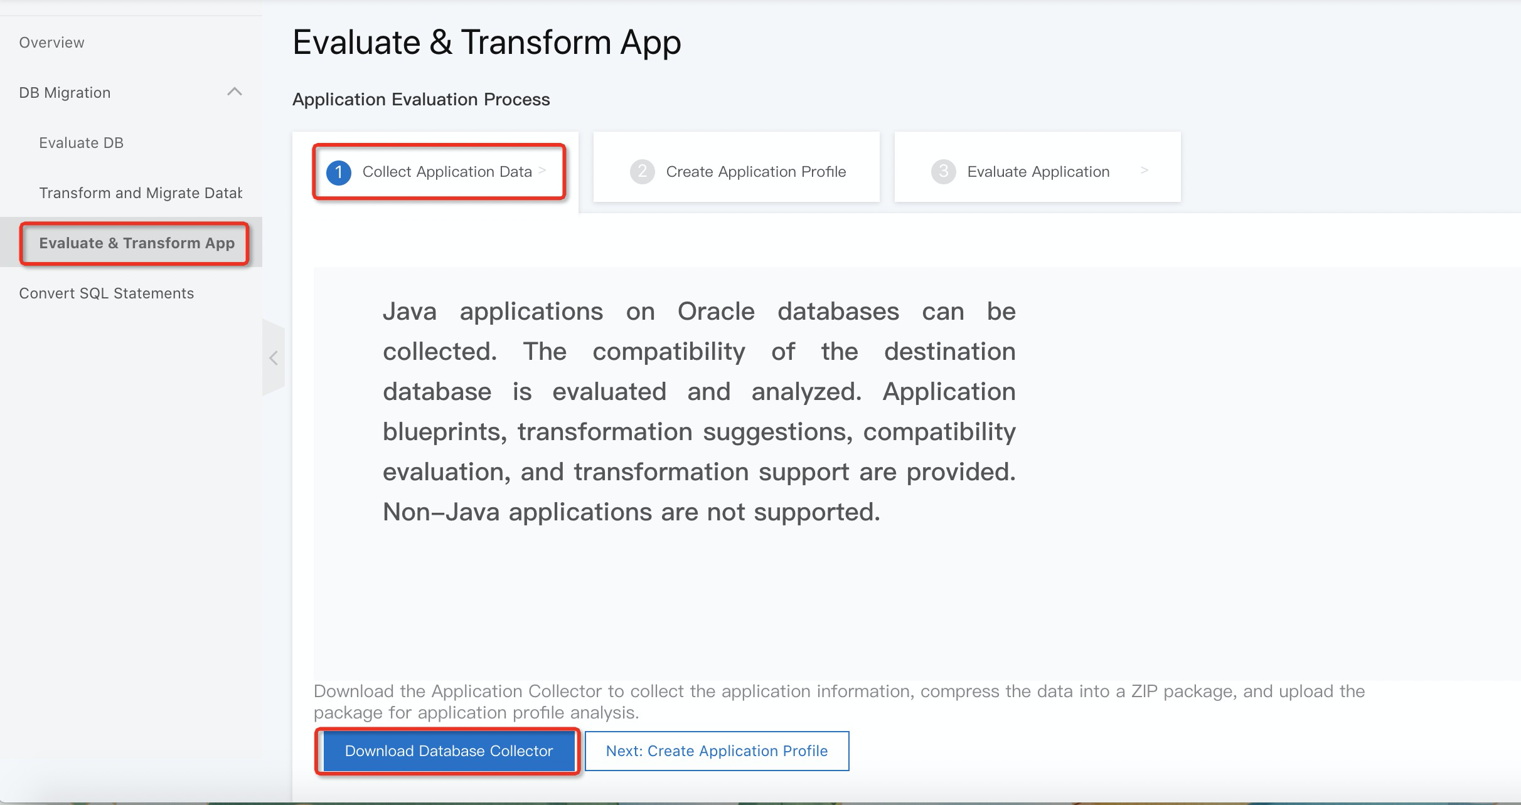Collapse DB Migration with the chevron
Screen dimensions: 1521x805
[x=234, y=92]
